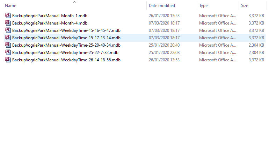
Task: Select file name ending WeekdayTime-25-20-40-34.mdb
Action: coord(66,45)
